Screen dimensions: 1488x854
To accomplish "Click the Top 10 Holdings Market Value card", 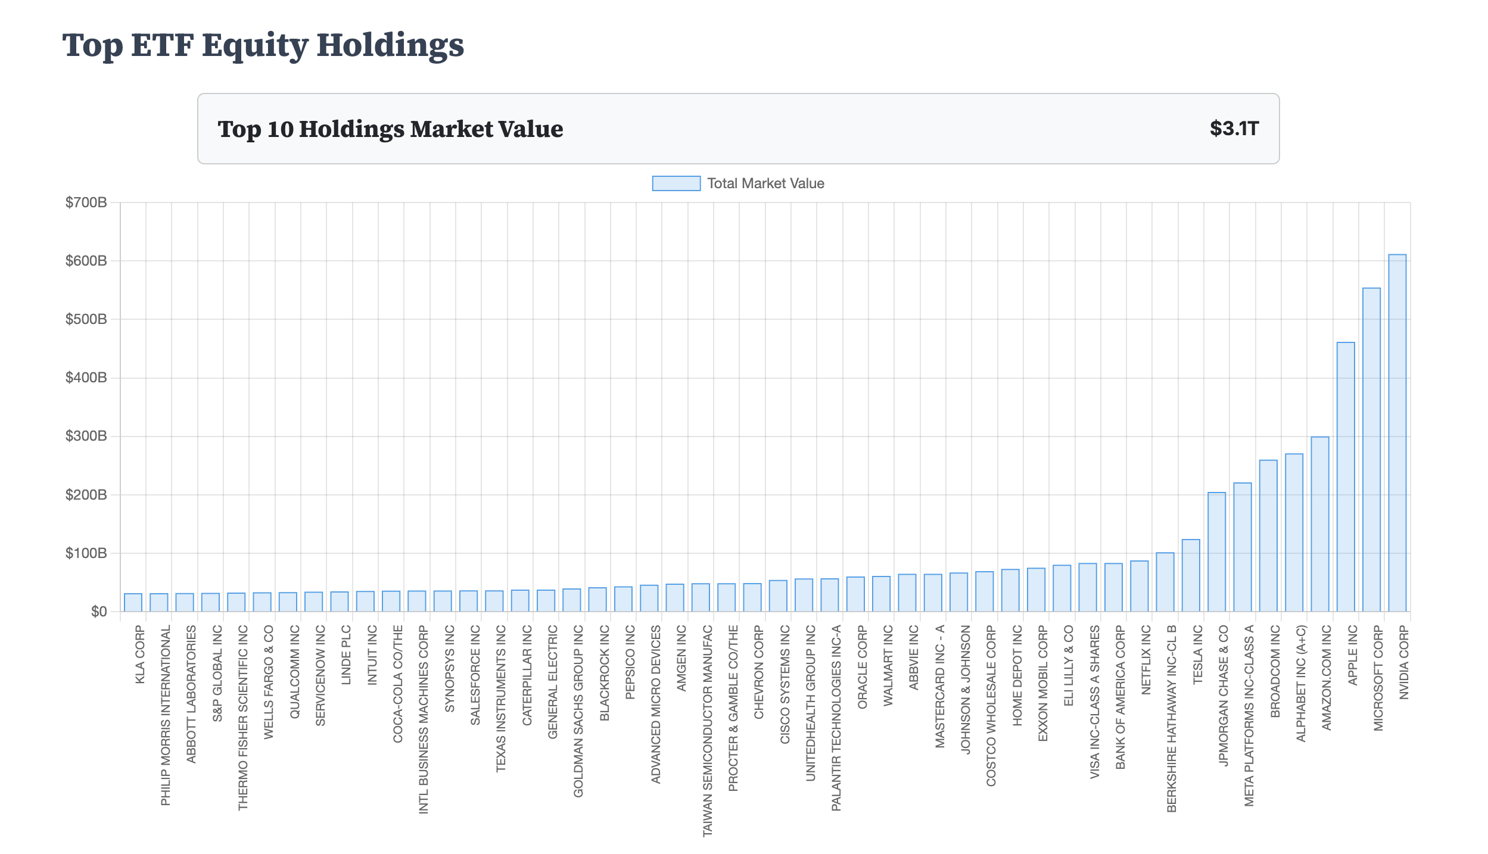I will tap(738, 129).
